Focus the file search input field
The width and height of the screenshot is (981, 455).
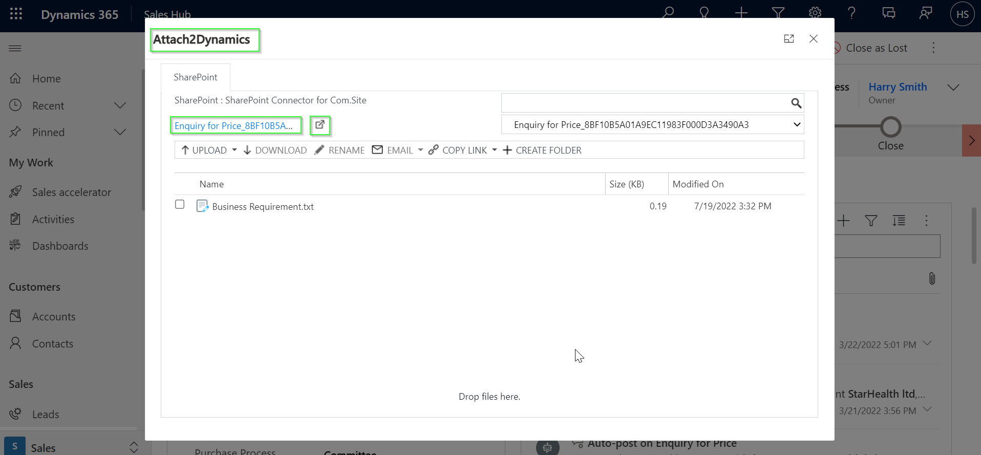[645, 103]
